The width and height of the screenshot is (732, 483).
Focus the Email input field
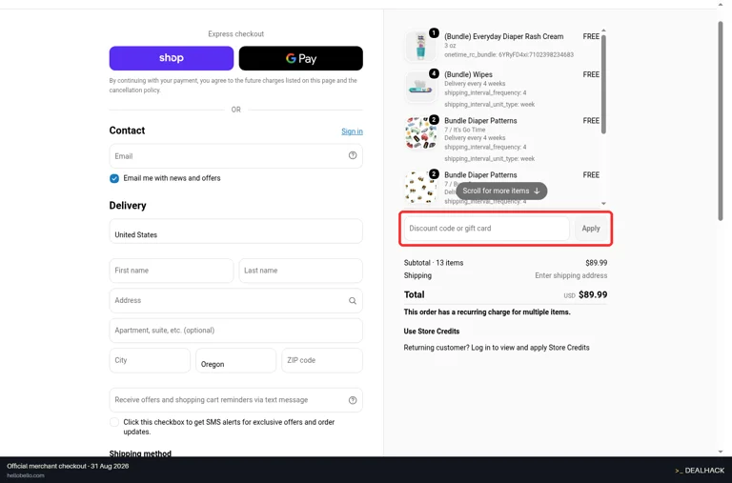click(235, 156)
